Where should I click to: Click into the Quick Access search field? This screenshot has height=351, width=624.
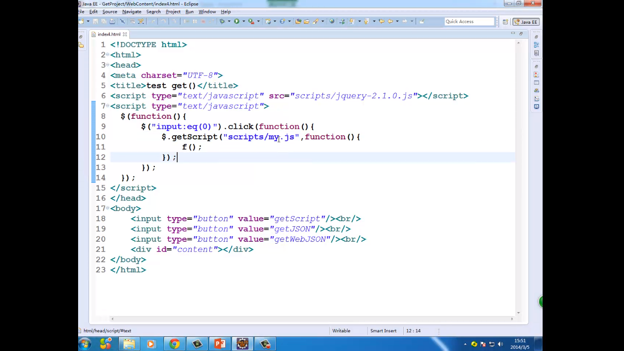(x=470, y=21)
